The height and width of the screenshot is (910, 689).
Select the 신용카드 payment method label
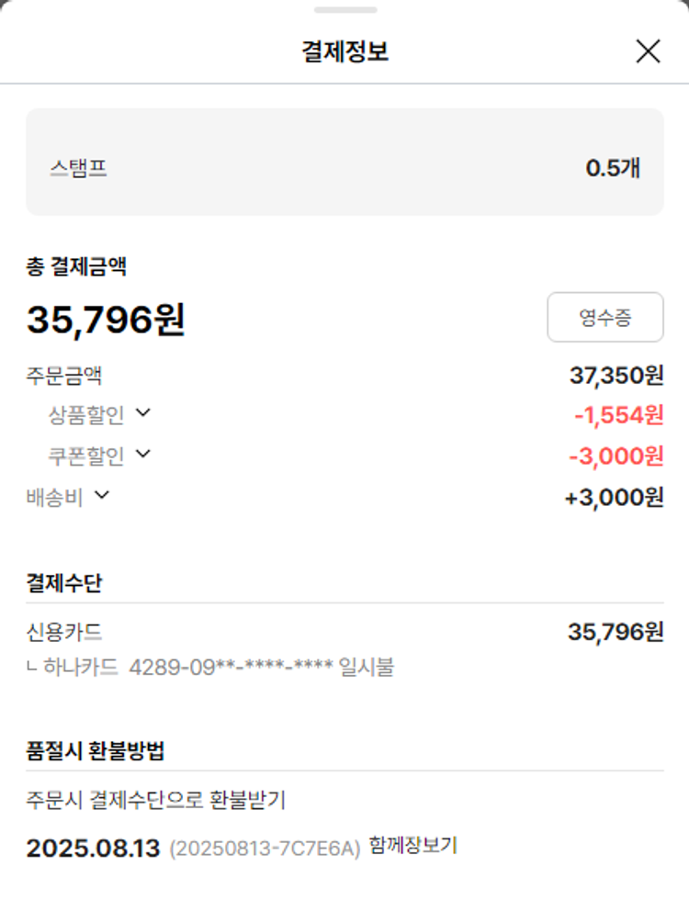point(64,632)
